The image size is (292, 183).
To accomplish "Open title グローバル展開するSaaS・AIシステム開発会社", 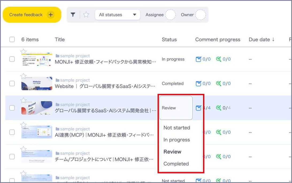I will tap(105, 111).
